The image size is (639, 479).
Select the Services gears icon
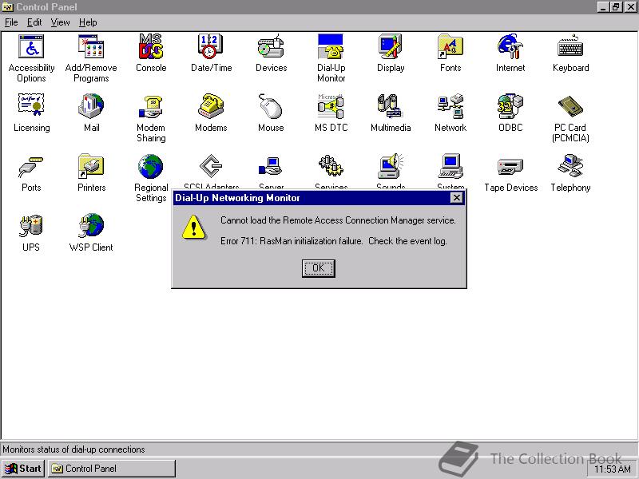click(x=331, y=166)
